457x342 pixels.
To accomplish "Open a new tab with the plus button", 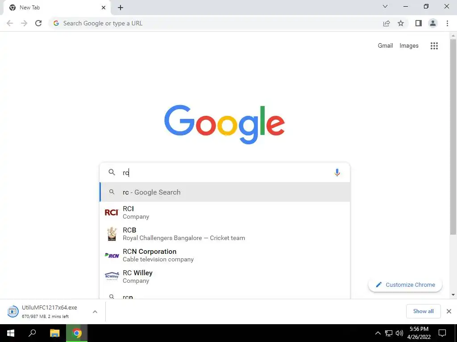I will (x=120, y=8).
